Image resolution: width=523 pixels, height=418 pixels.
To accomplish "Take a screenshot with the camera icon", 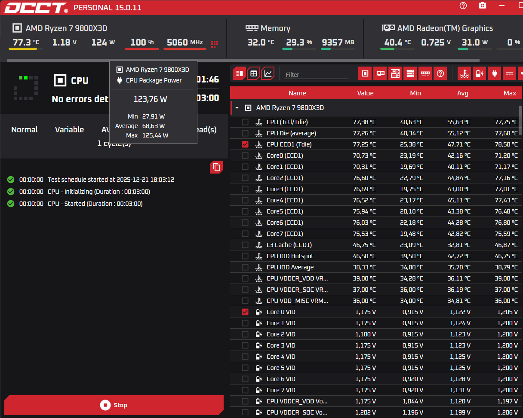I will (483, 6).
